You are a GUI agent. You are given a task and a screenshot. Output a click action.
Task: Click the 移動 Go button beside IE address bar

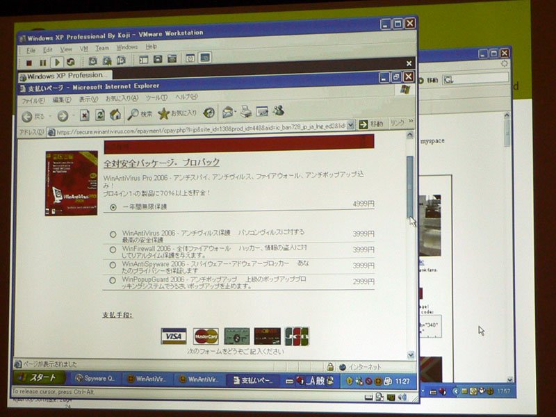point(371,124)
